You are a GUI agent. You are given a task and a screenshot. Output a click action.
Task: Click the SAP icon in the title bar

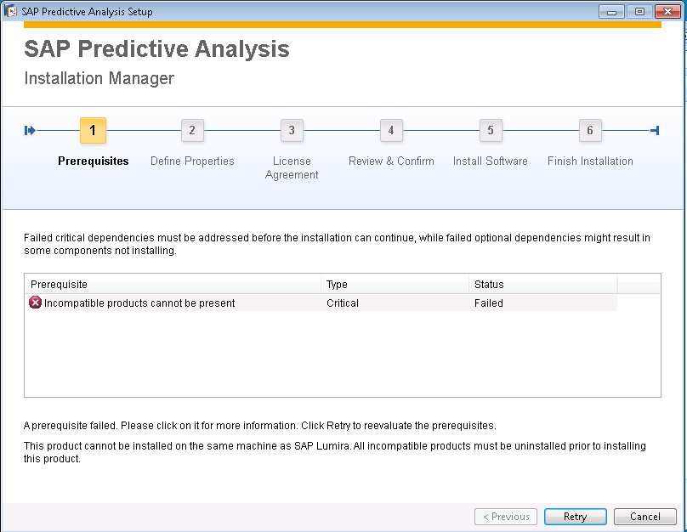(x=12, y=11)
